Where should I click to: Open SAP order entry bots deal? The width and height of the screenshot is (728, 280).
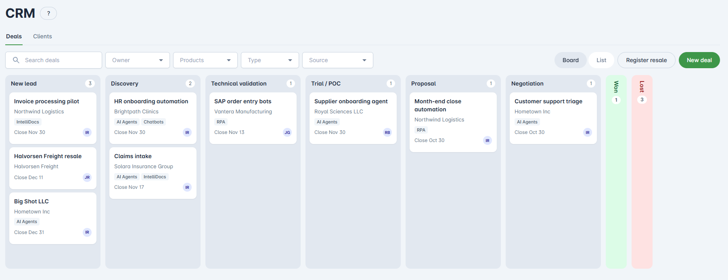[x=253, y=118]
